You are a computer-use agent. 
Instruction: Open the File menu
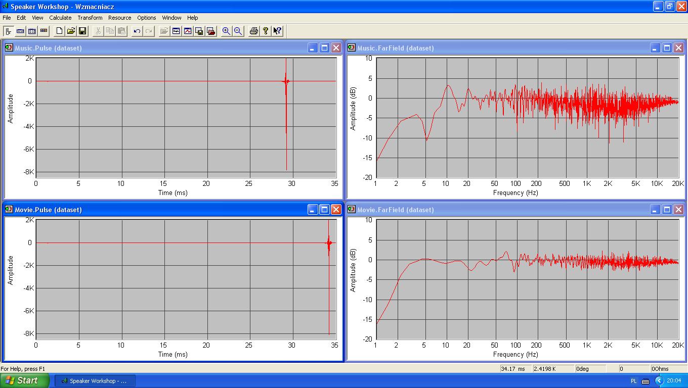pyautogui.click(x=7, y=18)
